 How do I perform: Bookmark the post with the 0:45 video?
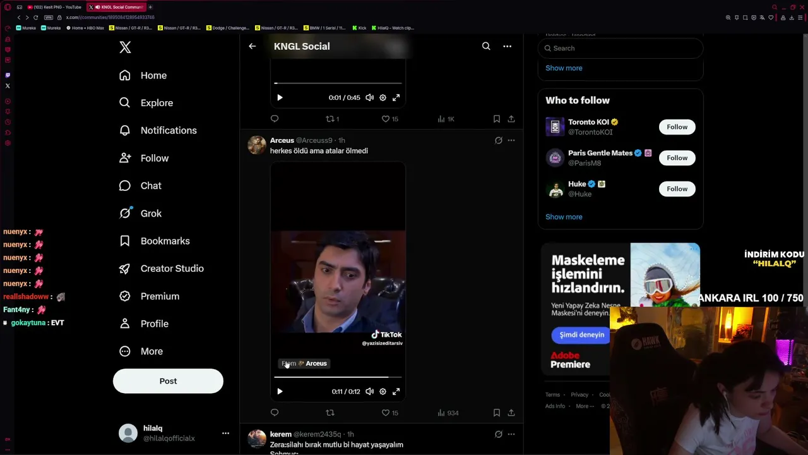tap(497, 119)
